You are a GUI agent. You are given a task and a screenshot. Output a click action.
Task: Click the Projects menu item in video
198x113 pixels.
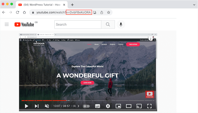tap(112, 44)
